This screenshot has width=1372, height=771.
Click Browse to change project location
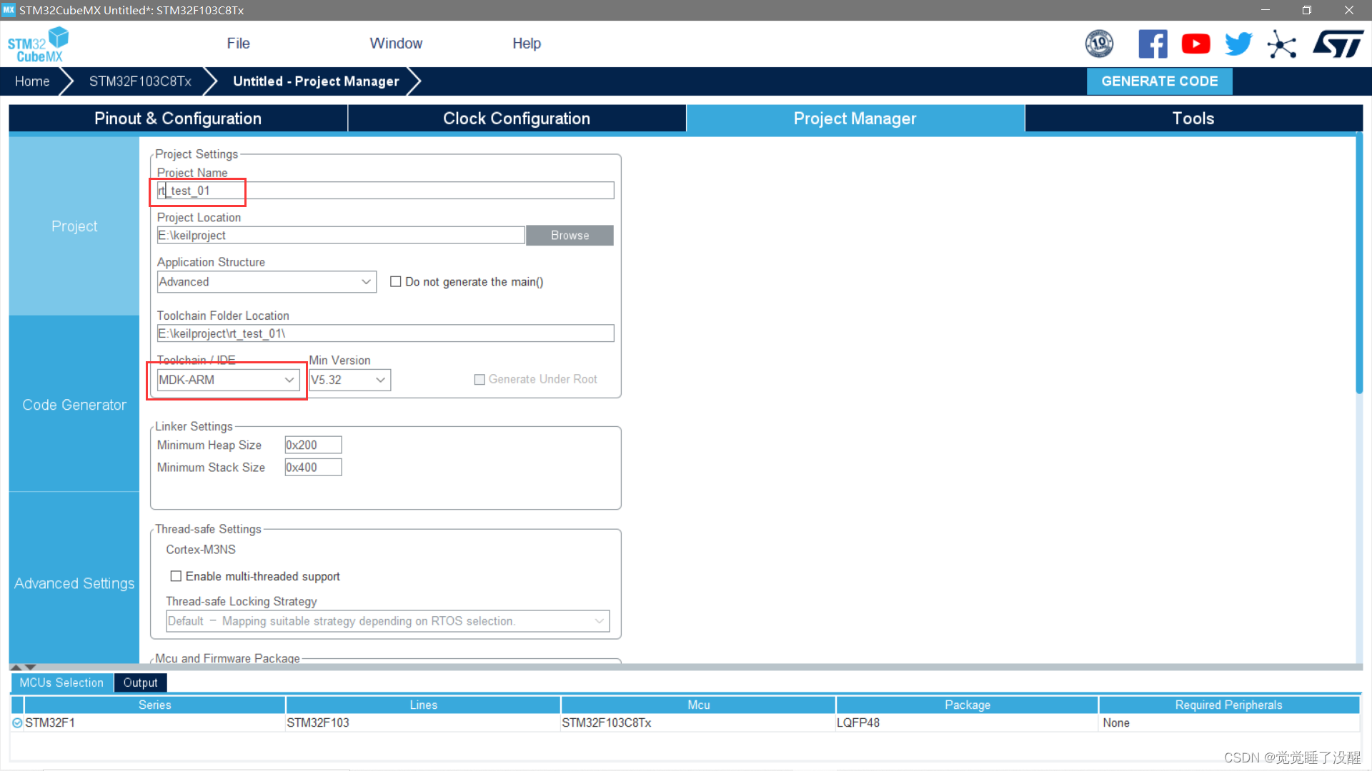point(569,234)
